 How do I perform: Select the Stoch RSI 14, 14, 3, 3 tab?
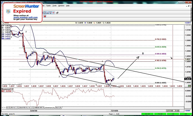point(26,107)
